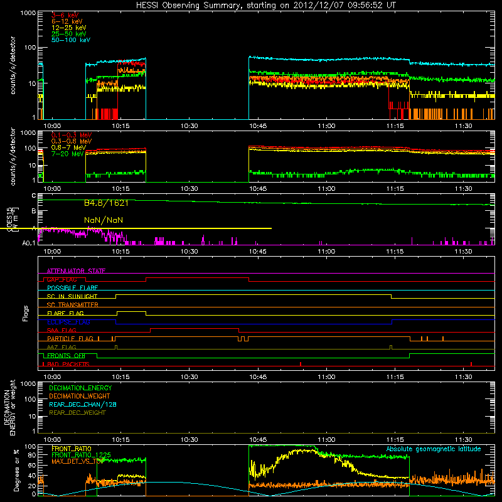Click the 10:30 tick under the top plot

point(190,126)
